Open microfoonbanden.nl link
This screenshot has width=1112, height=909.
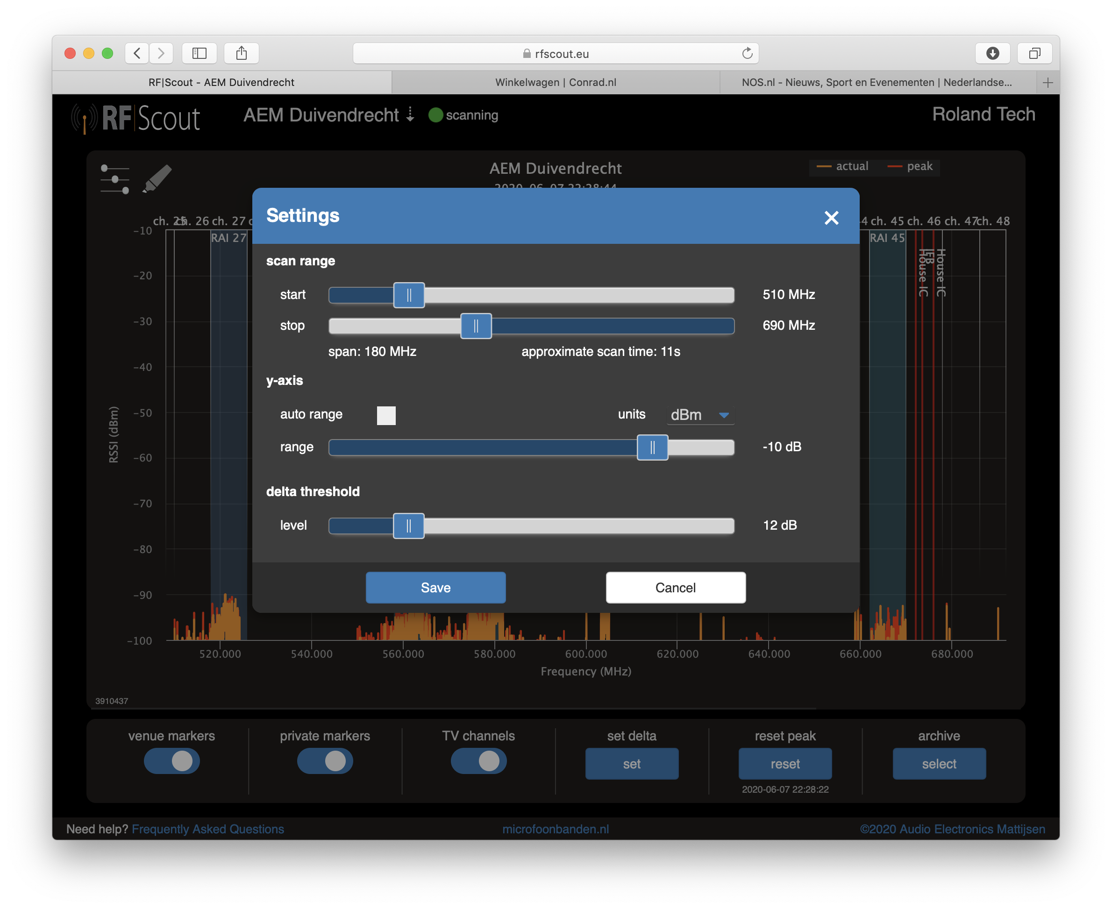(555, 829)
